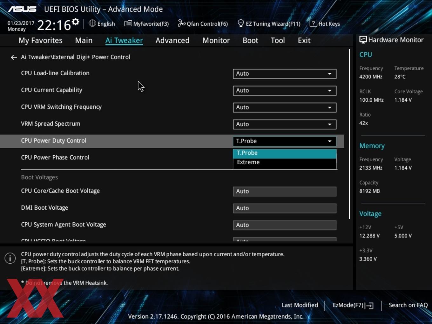Select the Ai Tweaker tab
The image size is (432, 324).
point(124,40)
